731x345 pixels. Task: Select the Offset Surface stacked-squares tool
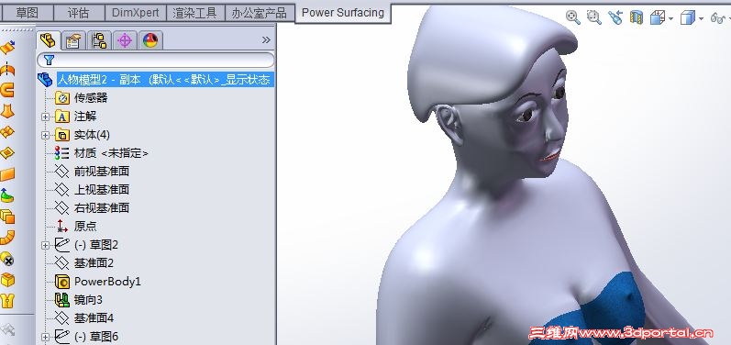click(x=7, y=217)
